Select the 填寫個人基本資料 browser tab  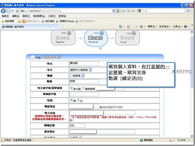[x=29, y=27]
